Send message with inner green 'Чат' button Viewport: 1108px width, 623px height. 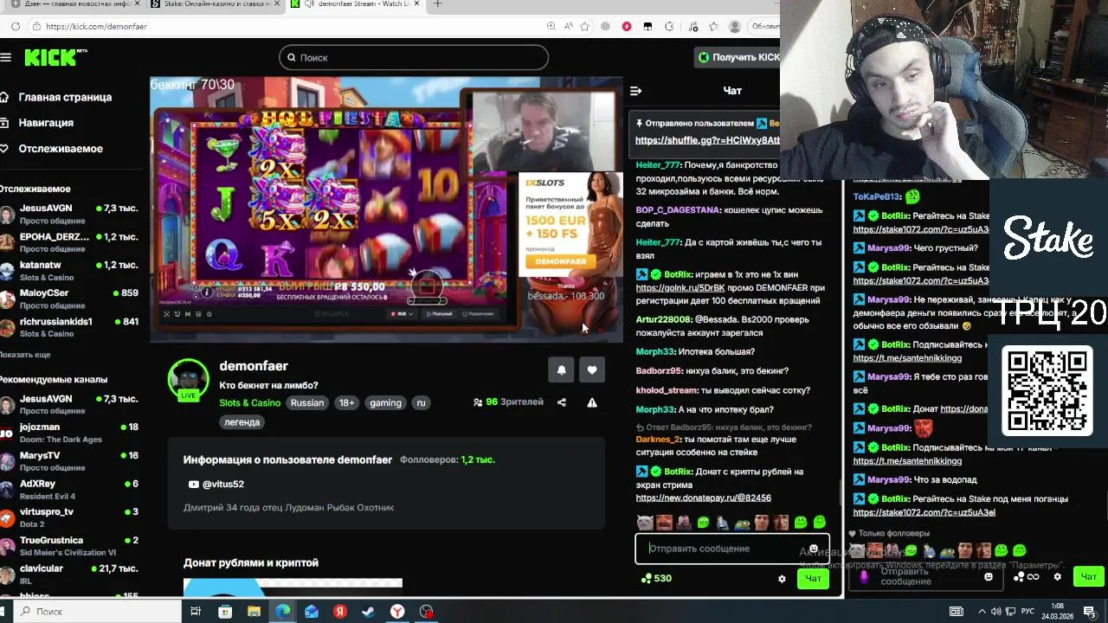click(813, 579)
